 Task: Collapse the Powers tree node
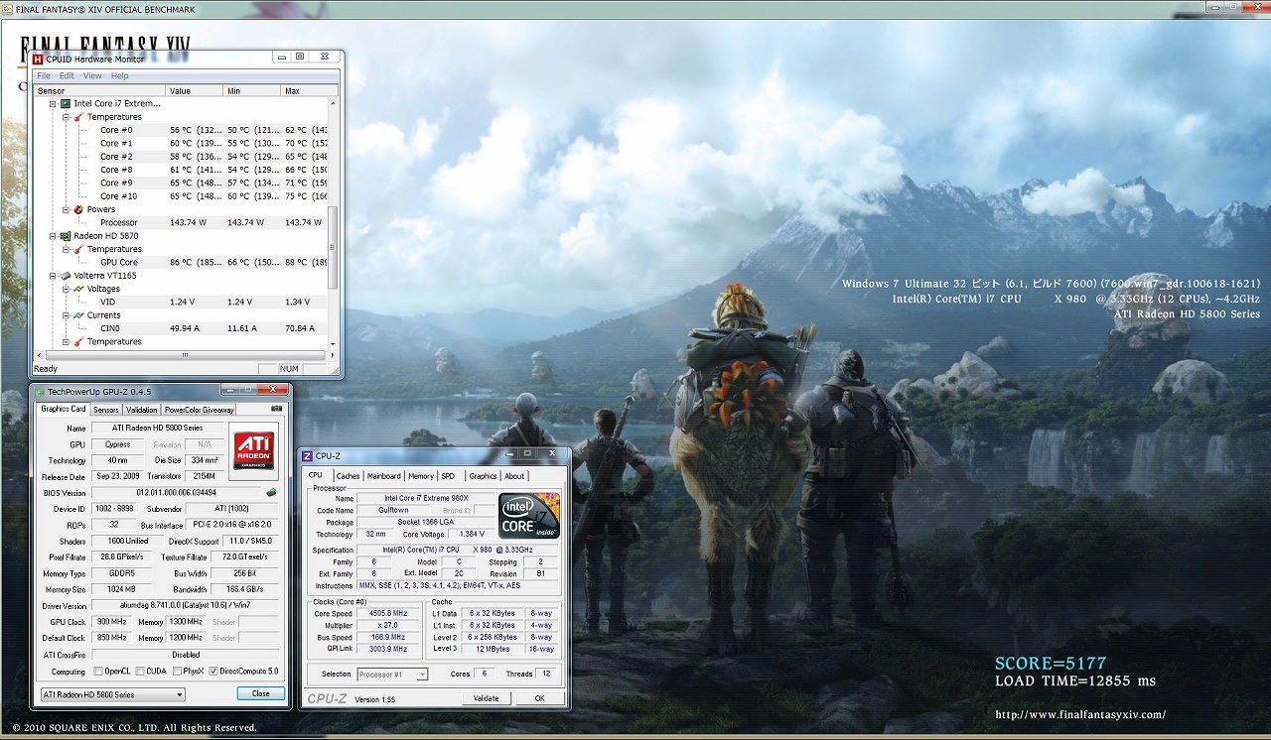coord(66,209)
